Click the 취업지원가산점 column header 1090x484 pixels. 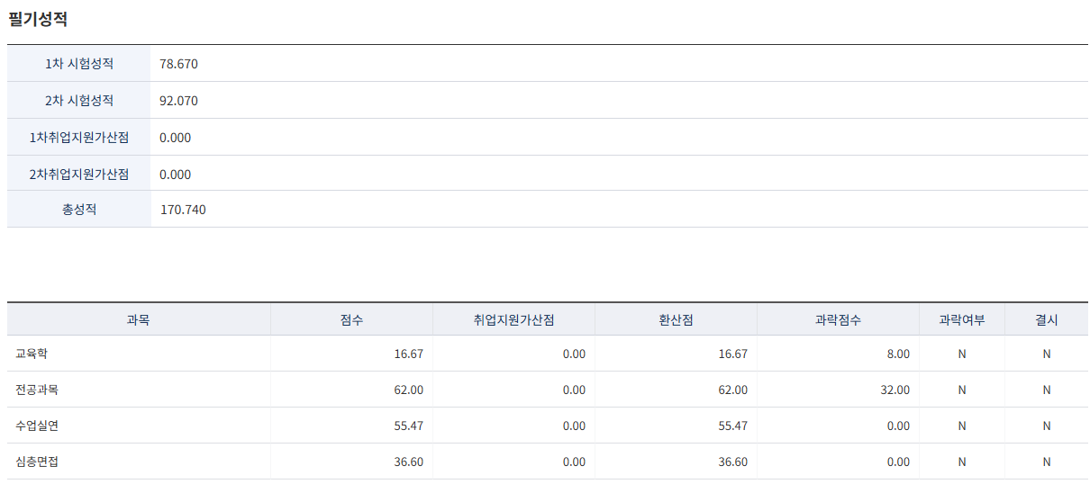(x=513, y=319)
